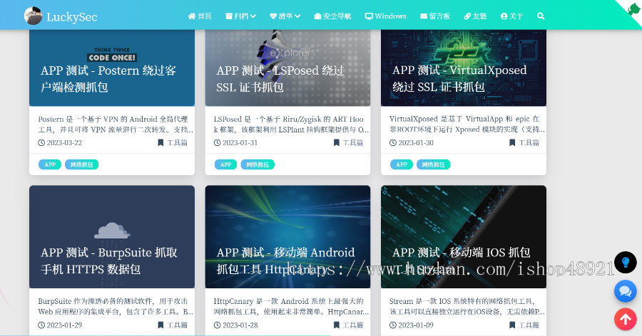Screen dimensions: 642x336
Task: Click the clock icon beside 2023-01-28
Action: (217, 325)
